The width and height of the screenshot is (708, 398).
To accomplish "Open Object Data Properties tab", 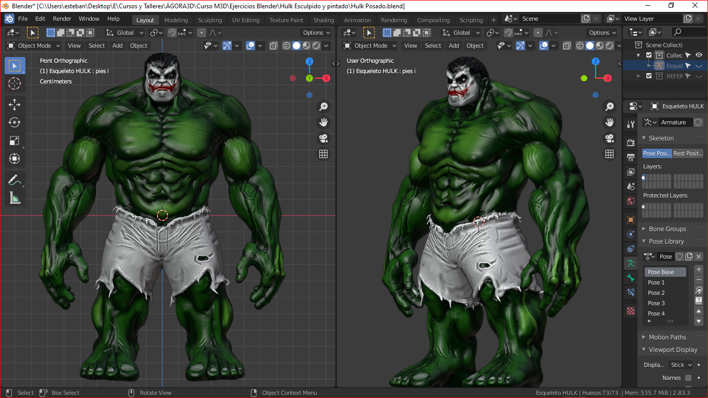I will pos(630,264).
